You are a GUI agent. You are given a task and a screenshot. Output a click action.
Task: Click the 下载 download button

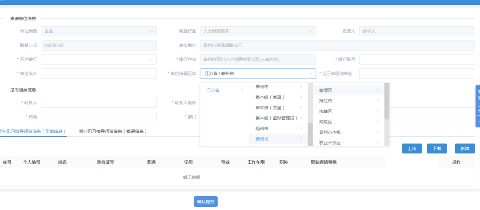pyautogui.click(x=436, y=149)
